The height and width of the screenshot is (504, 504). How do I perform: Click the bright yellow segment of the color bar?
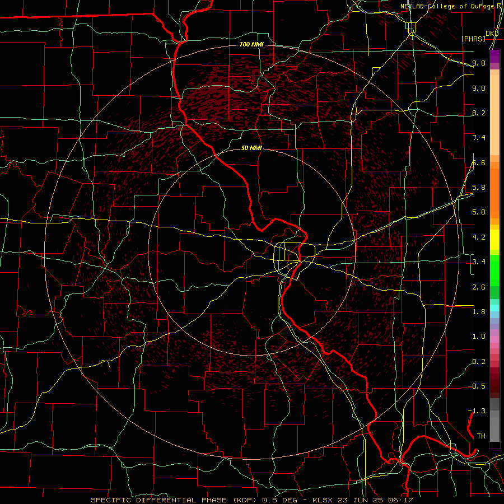pos(494,240)
